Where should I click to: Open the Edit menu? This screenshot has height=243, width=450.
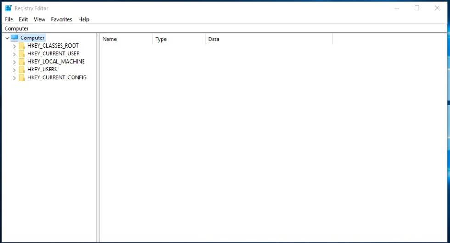(23, 19)
